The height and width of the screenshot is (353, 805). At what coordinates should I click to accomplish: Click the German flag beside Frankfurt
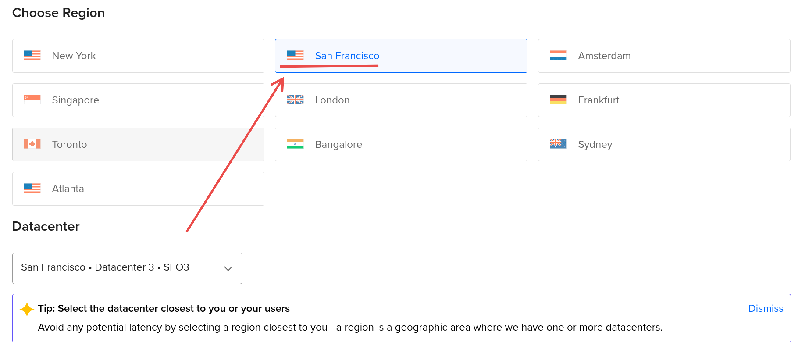[x=557, y=100]
